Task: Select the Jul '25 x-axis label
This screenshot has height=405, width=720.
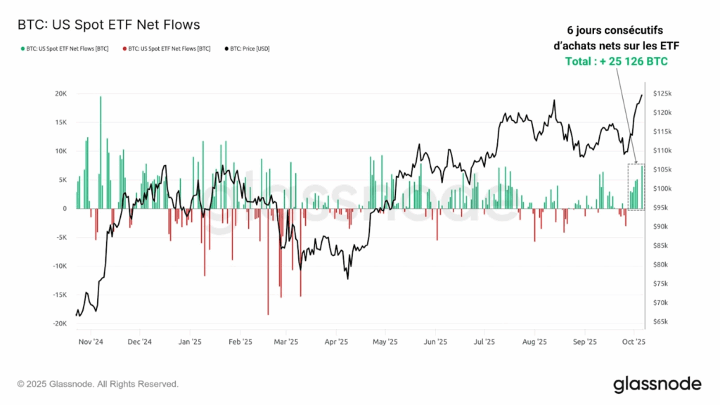Action: click(485, 342)
